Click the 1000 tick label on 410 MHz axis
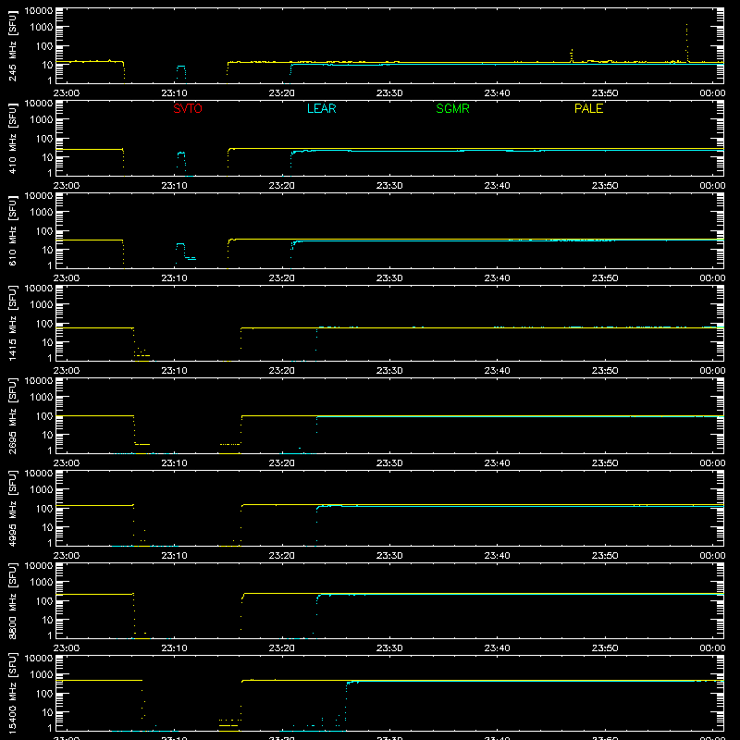This screenshot has width=740, height=740. (42, 120)
